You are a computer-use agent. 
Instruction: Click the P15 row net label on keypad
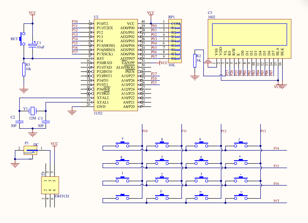pos(276,166)
